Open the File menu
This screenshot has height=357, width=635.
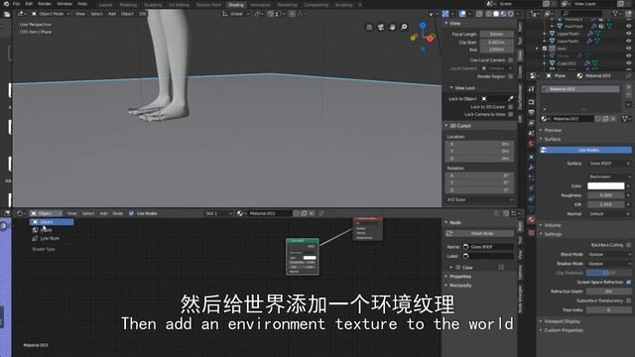click(x=16, y=4)
